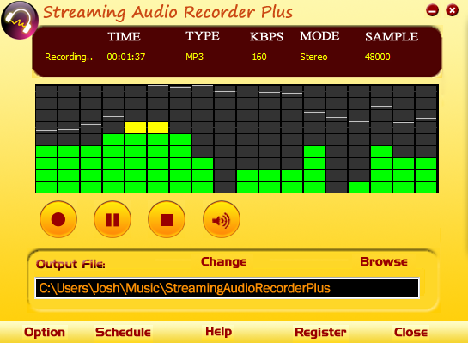Image resolution: width=468 pixels, height=343 pixels.
Task: Click Close in the bottom bar
Action: (x=410, y=332)
